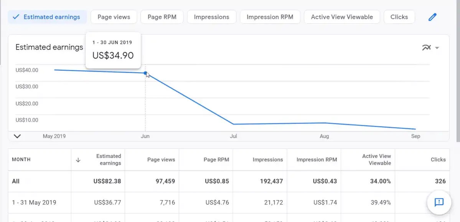Open the chart type line icon
Viewport: 460px width, 222px height.
pos(426,48)
